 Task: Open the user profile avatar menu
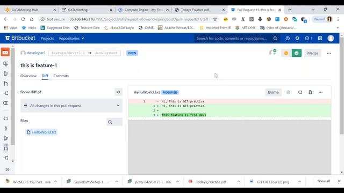[x=331, y=38]
